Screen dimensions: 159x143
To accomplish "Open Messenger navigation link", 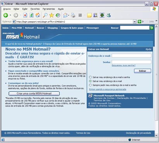I will 93,28.
